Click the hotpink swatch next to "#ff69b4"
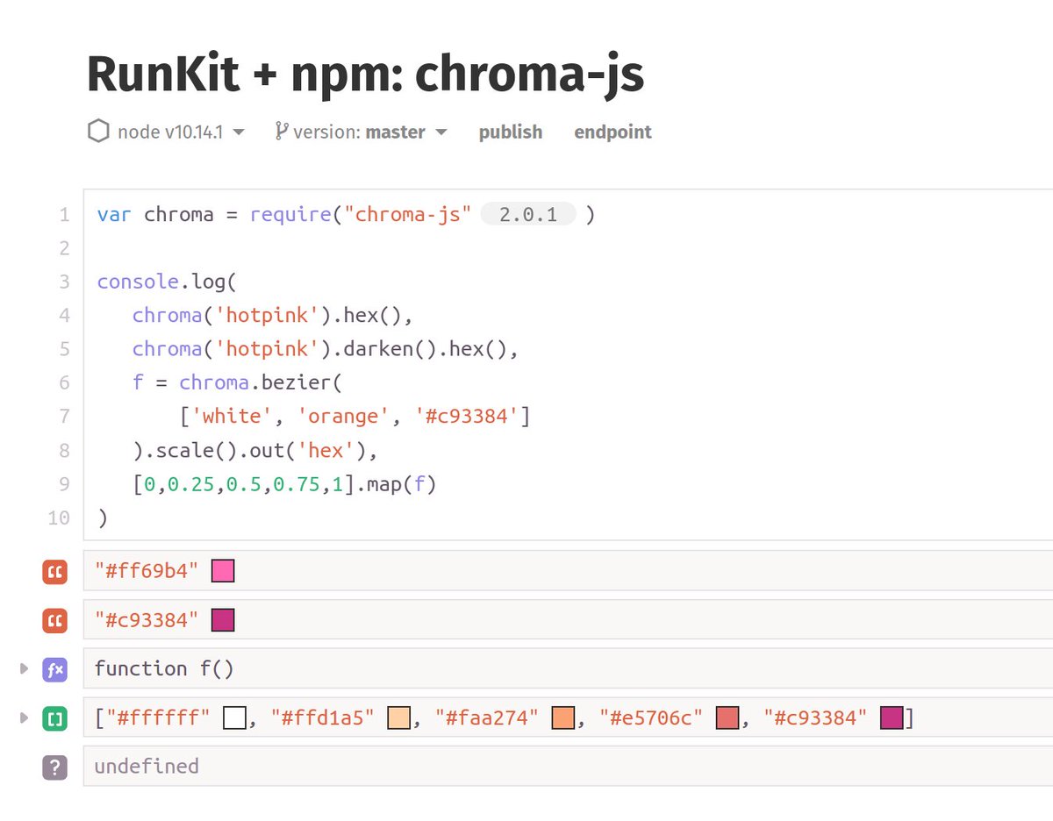The image size is (1053, 821). tap(223, 572)
